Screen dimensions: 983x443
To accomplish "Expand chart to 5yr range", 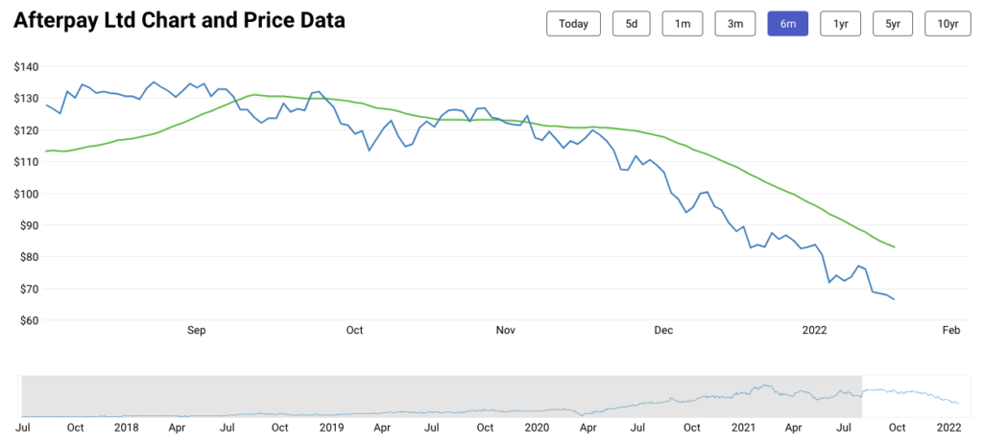I will click(x=892, y=24).
